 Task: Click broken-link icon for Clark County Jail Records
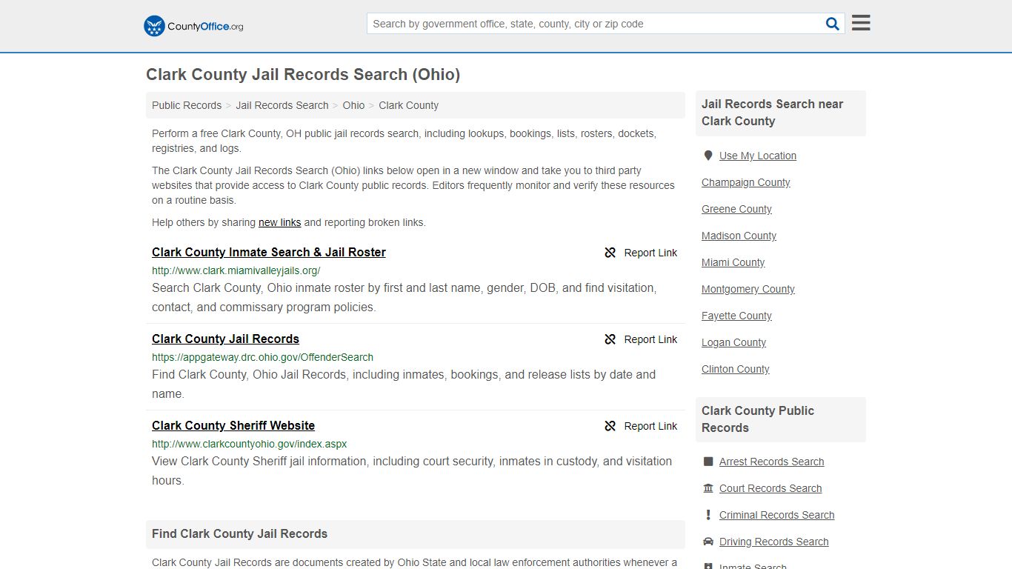(x=610, y=339)
